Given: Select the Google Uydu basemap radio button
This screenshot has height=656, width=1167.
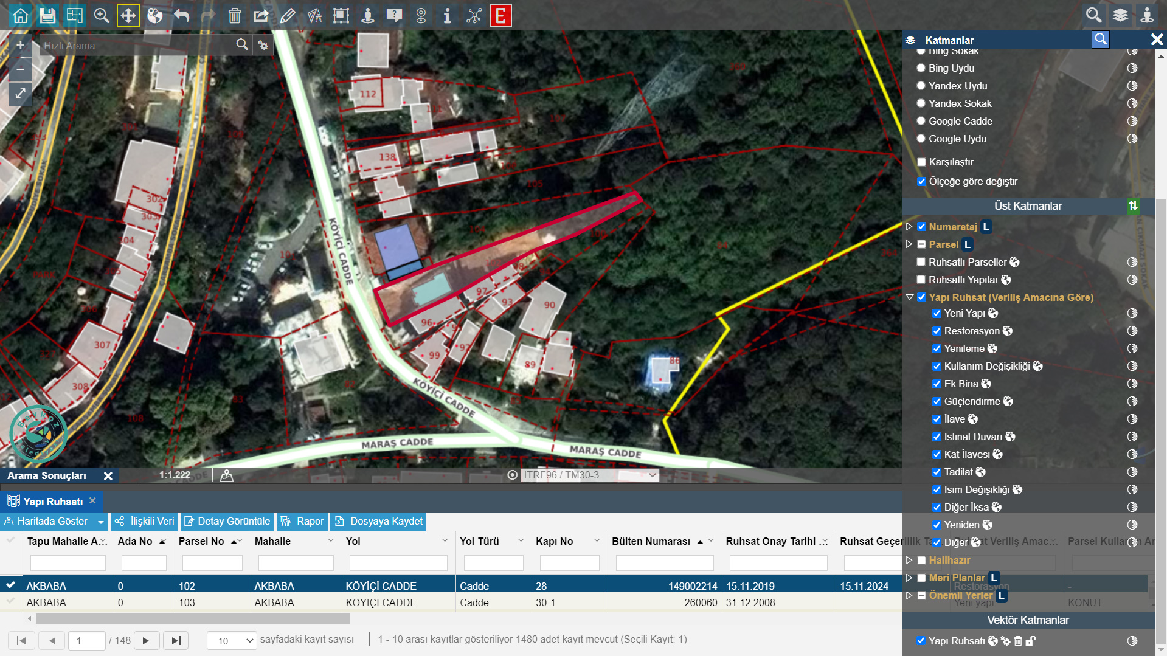Looking at the screenshot, I should point(921,139).
